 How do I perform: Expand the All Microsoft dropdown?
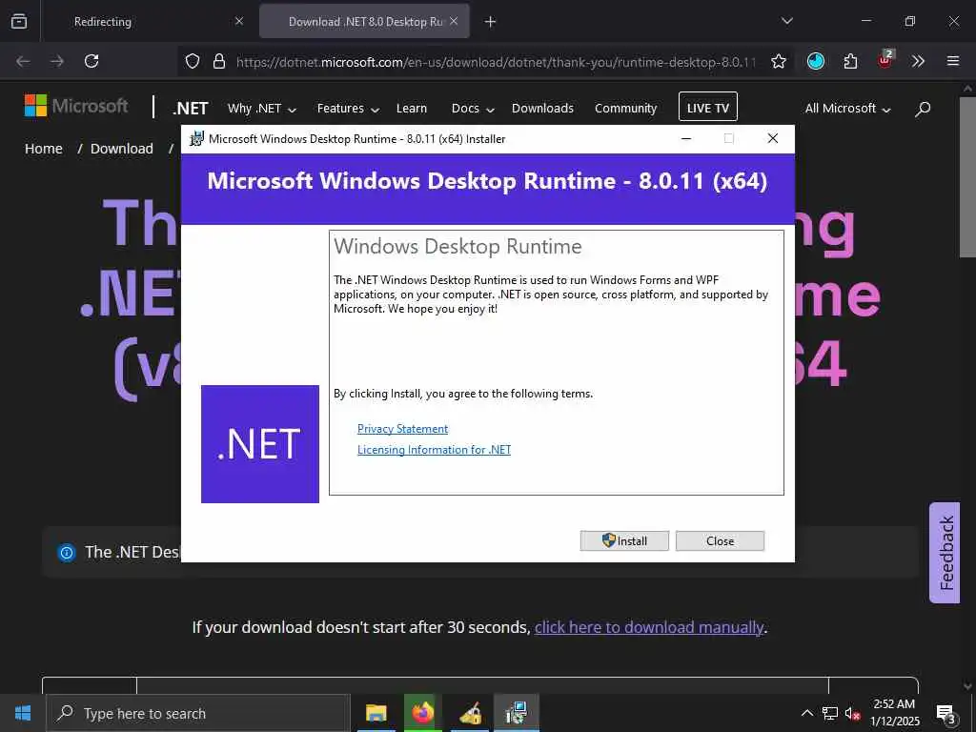tap(847, 109)
